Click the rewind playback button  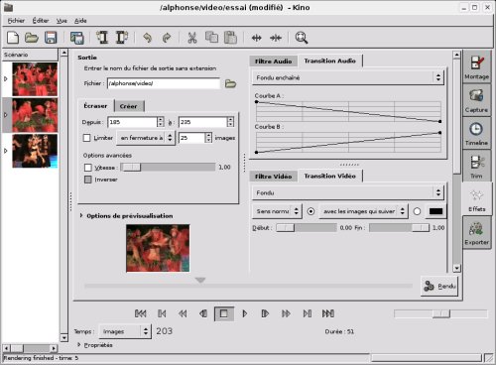[x=183, y=313]
